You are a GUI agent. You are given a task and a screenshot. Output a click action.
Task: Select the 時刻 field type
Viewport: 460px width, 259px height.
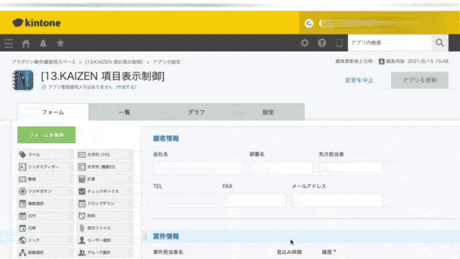(105, 216)
